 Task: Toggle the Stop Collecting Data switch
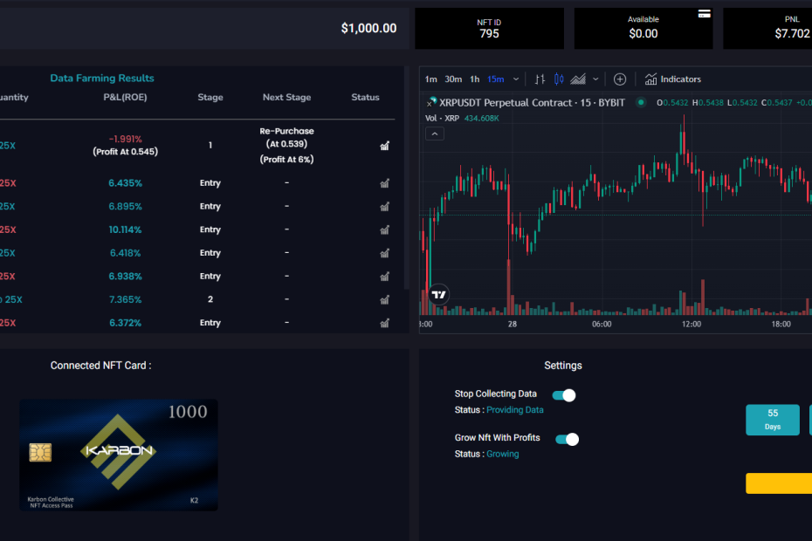(x=565, y=395)
